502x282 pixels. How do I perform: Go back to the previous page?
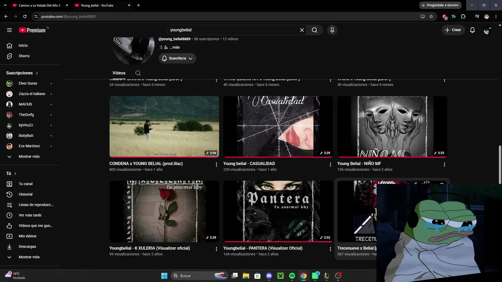[6, 16]
